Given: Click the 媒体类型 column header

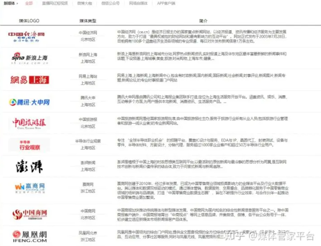Looking at the screenshot, I should [88, 21].
